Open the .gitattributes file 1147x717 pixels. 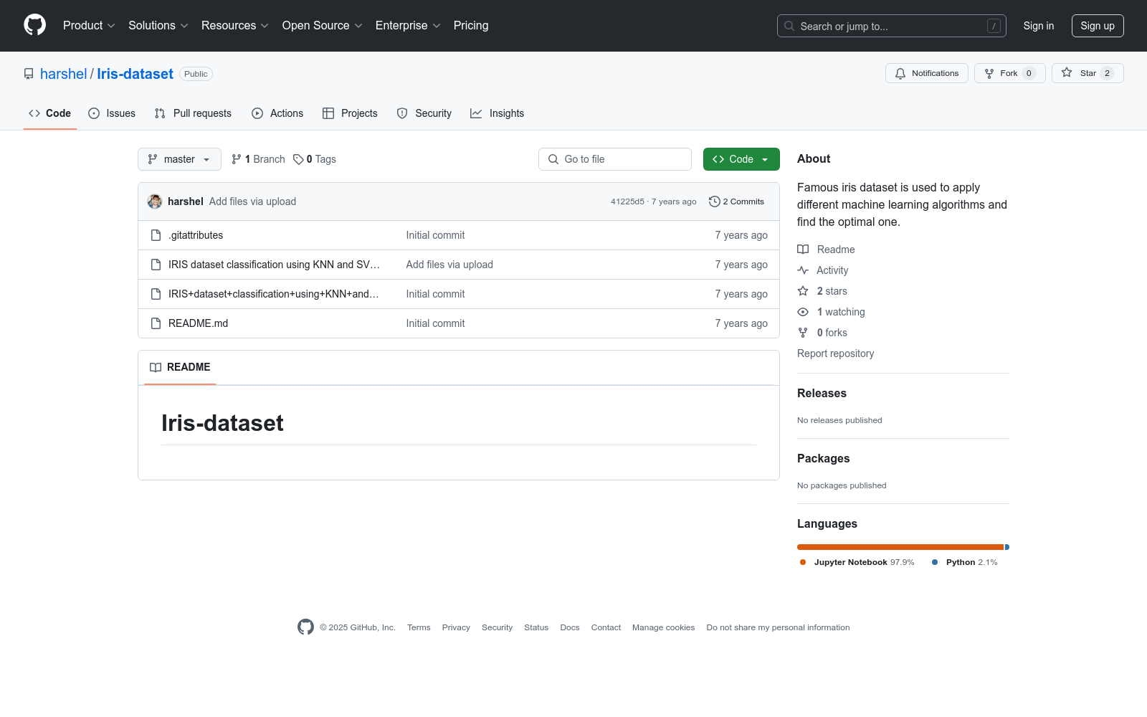[196, 235]
